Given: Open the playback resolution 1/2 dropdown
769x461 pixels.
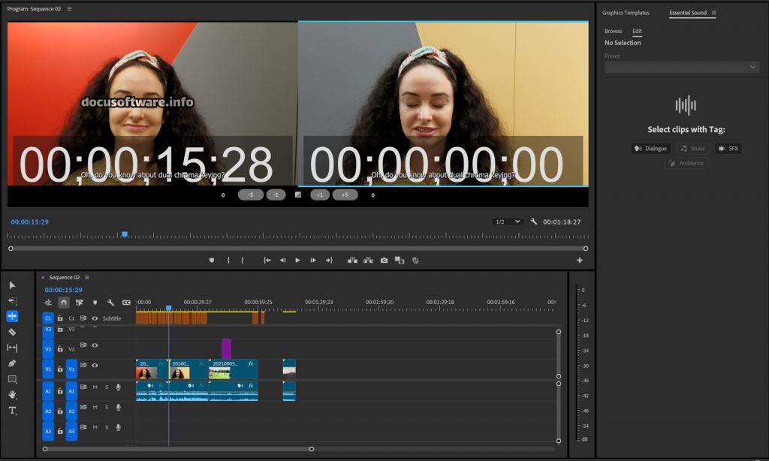Looking at the screenshot, I should 508,221.
